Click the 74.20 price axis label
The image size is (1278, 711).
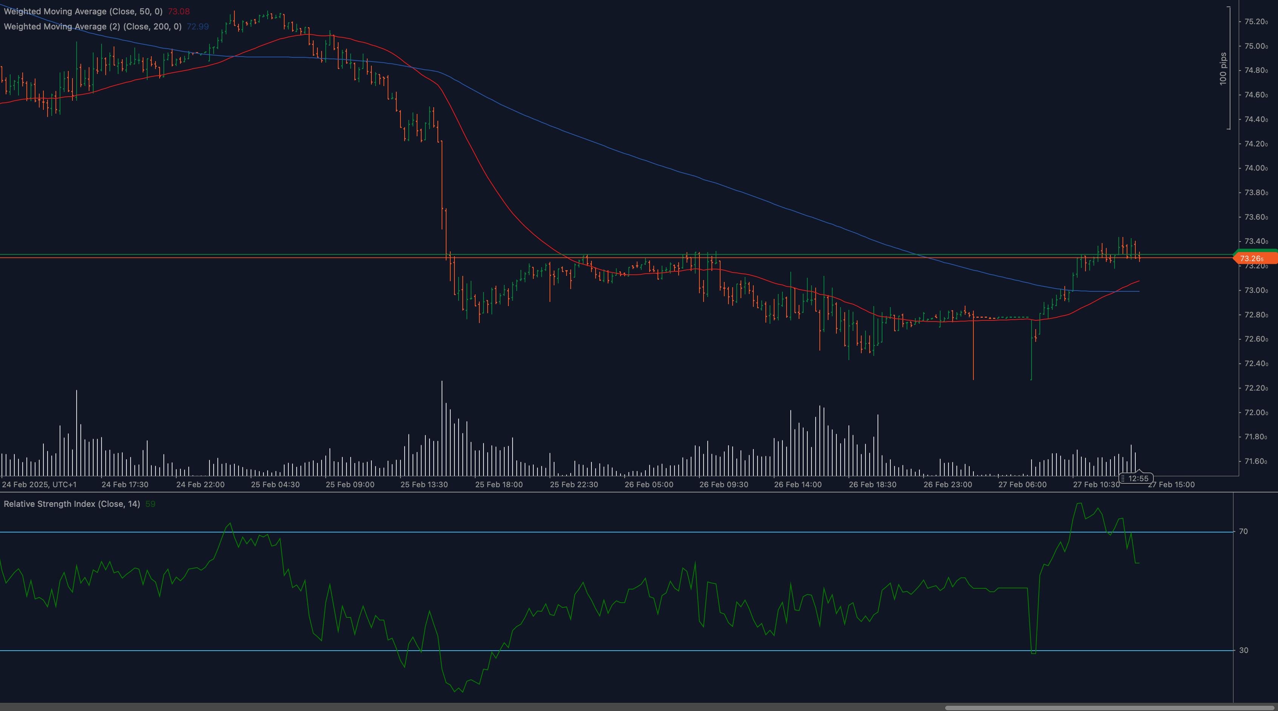tap(1256, 144)
